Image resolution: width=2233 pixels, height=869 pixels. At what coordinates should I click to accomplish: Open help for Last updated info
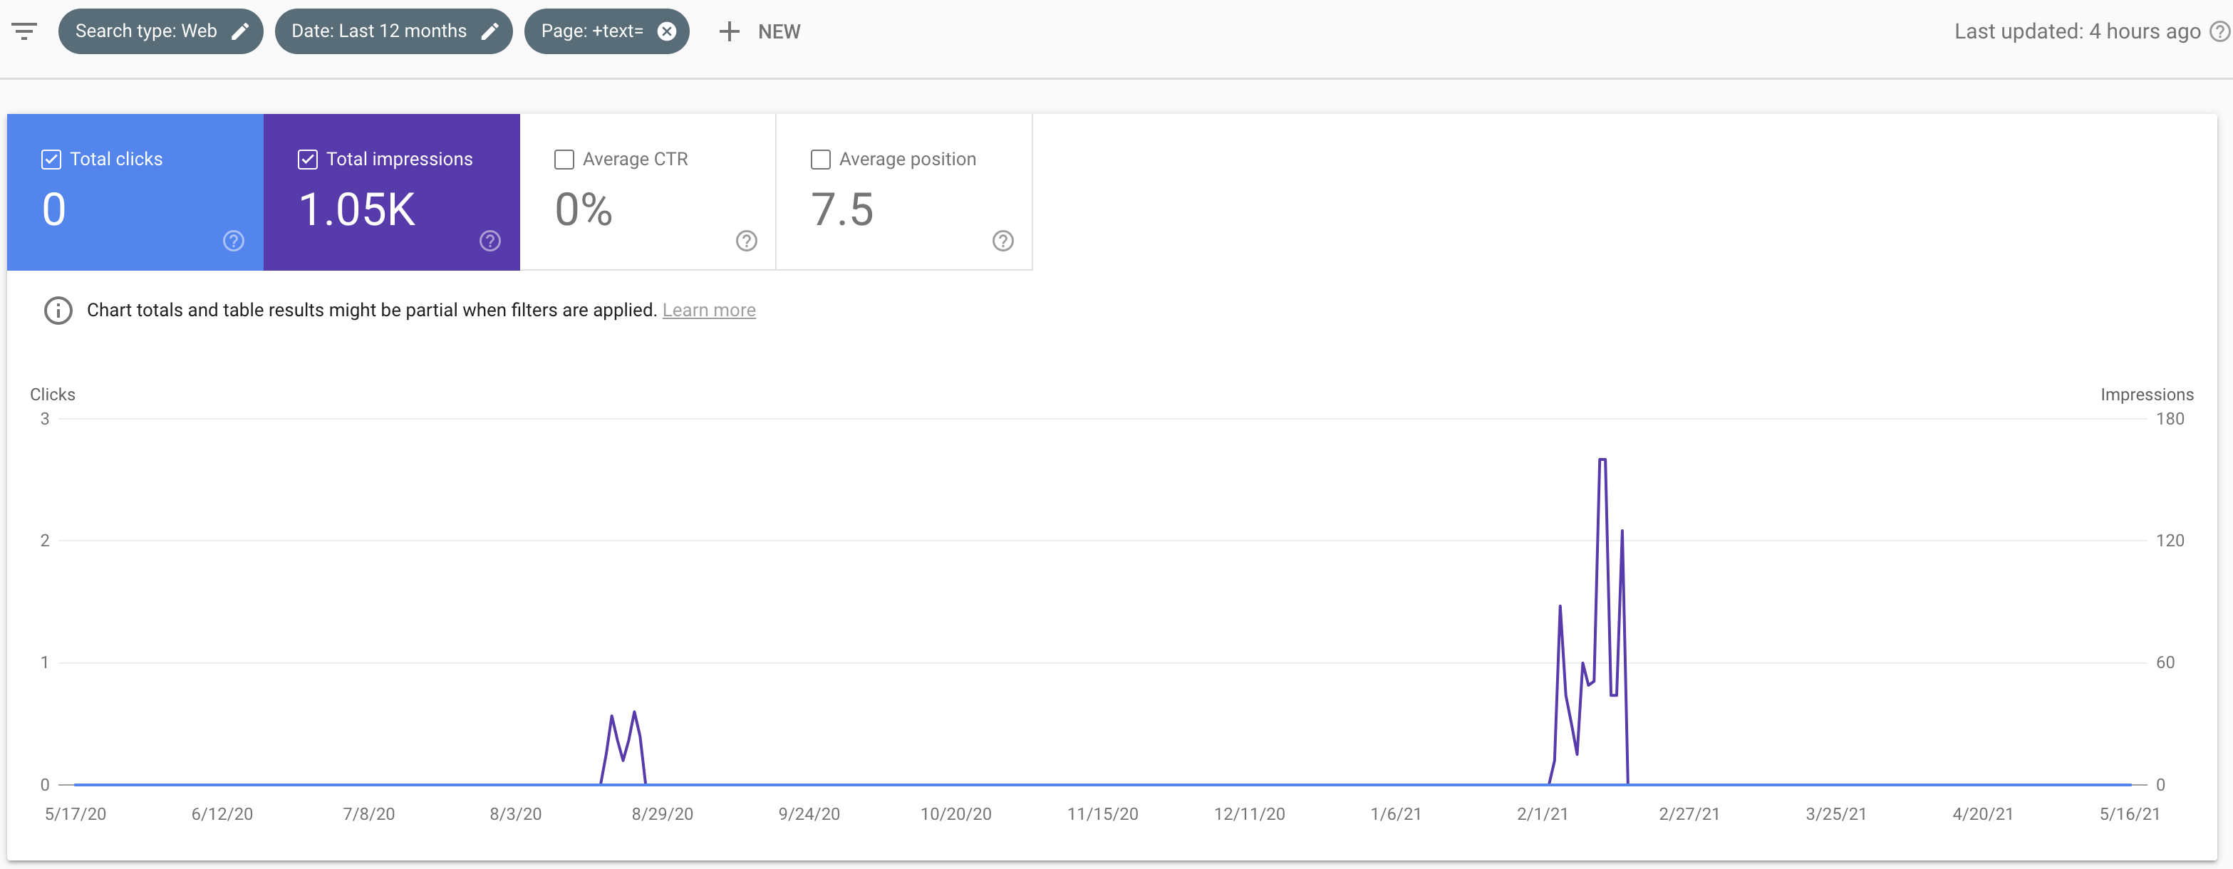tap(2219, 31)
